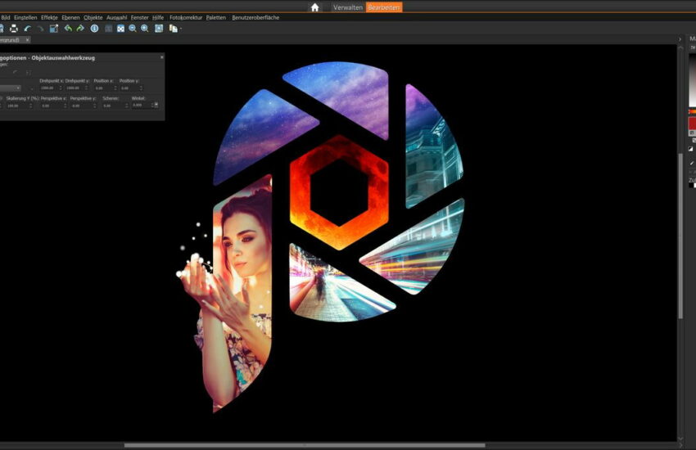
Task: Open the Fenster menu
Action: [139, 17]
